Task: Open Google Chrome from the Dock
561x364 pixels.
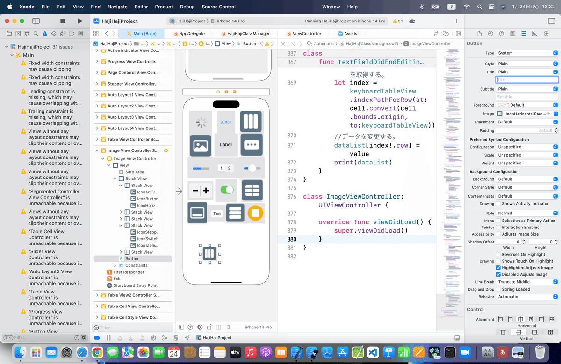Action: [x=97, y=353]
